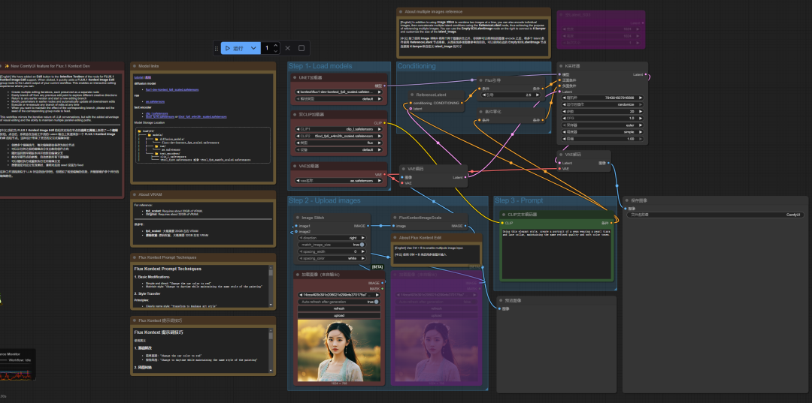
Task: Open the 类型 flux combo in 双CLIP加载器
Action: (340, 143)
